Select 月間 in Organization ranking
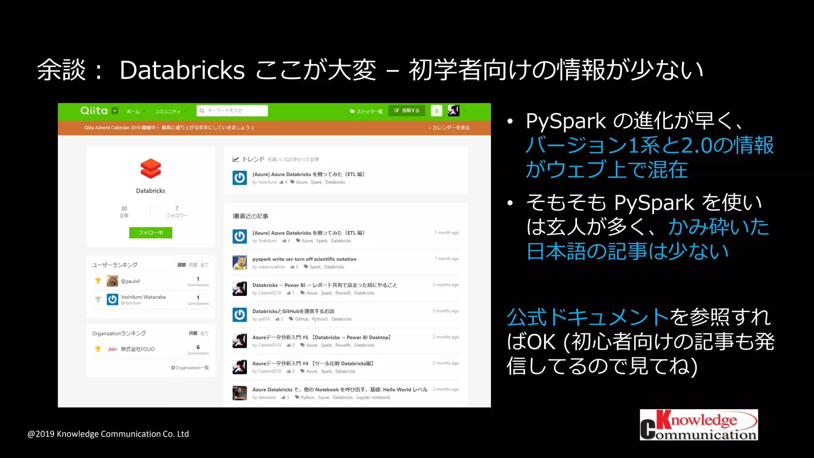 point(193,333)
